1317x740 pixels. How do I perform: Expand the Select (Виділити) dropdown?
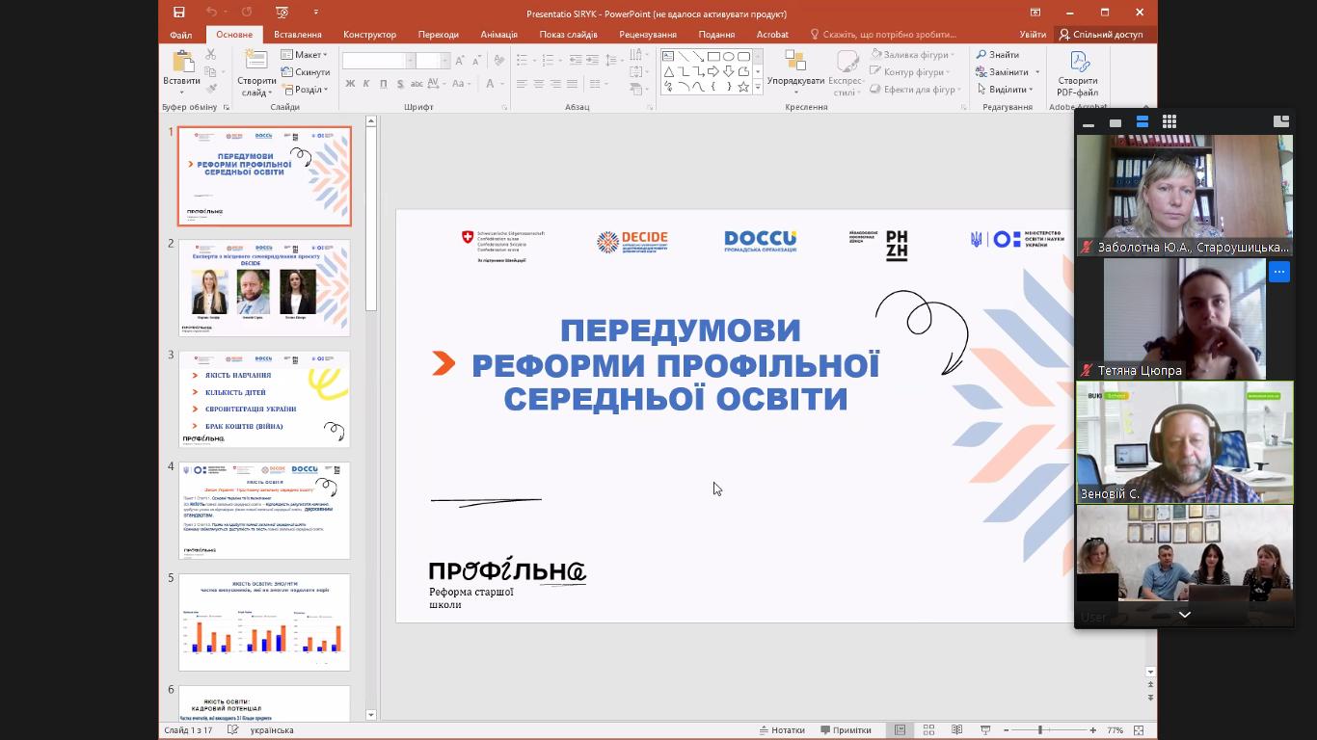coord(1007,90)
